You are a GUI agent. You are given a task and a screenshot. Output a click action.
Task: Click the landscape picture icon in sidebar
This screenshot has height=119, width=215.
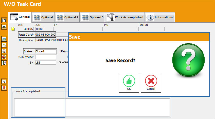4,39
